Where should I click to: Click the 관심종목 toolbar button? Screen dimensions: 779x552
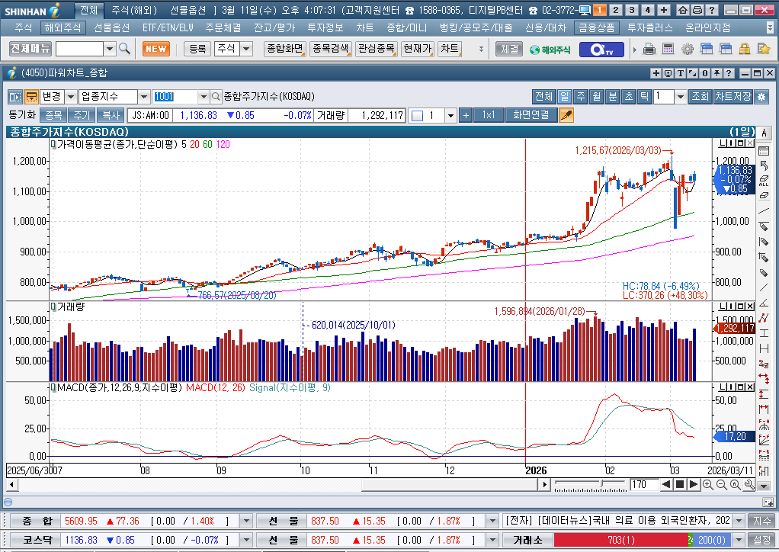tap(377, 49)
